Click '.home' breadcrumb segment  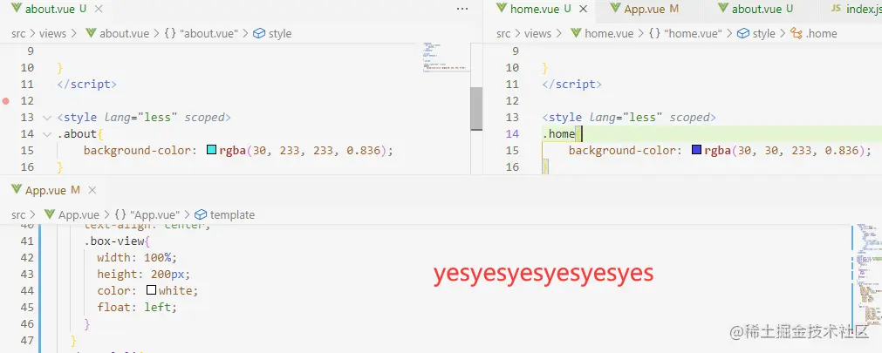[x=814, y=34]
